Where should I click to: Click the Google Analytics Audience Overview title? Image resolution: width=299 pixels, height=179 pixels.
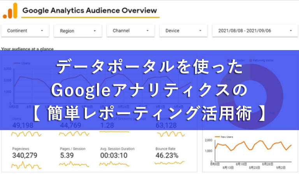pyautogui.click(x=90, y=10)
